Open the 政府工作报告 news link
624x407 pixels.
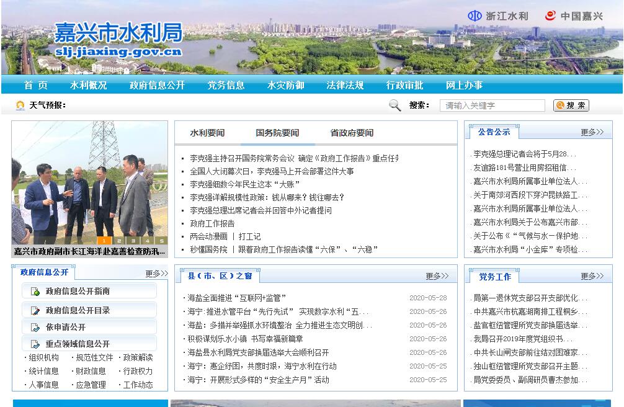pos(212,223)
